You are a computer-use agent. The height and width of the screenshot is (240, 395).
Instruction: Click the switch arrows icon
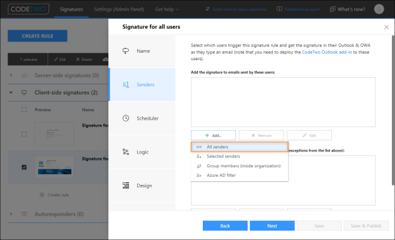pos(207,9)
